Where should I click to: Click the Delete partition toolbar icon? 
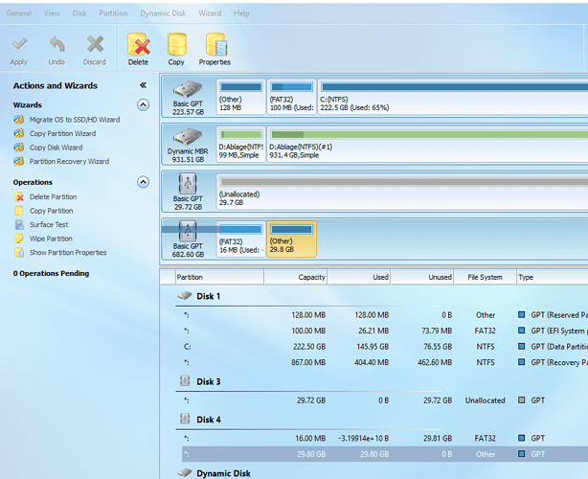[138, 44]
